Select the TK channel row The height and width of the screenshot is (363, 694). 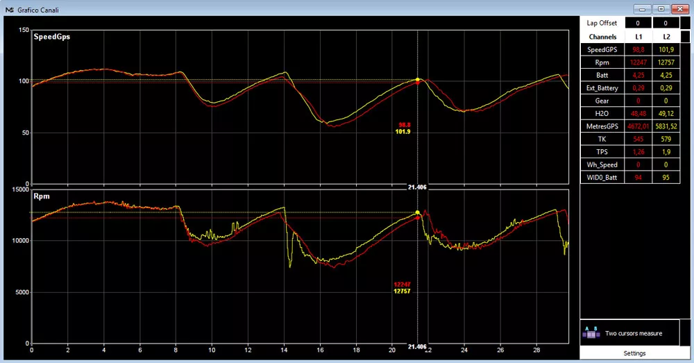pyautogui.click(x=630, y=139)
